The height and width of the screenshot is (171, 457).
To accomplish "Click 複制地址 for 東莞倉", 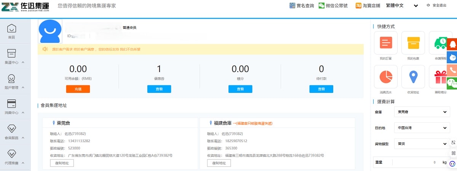I will pos(62,163).
